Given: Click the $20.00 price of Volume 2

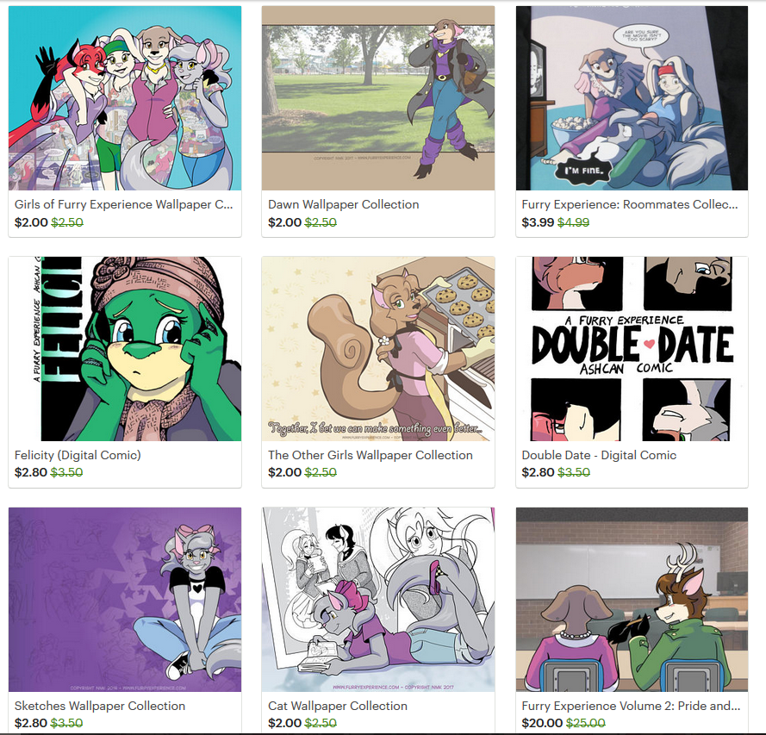Looking at the screenshot, I should 542,723.
